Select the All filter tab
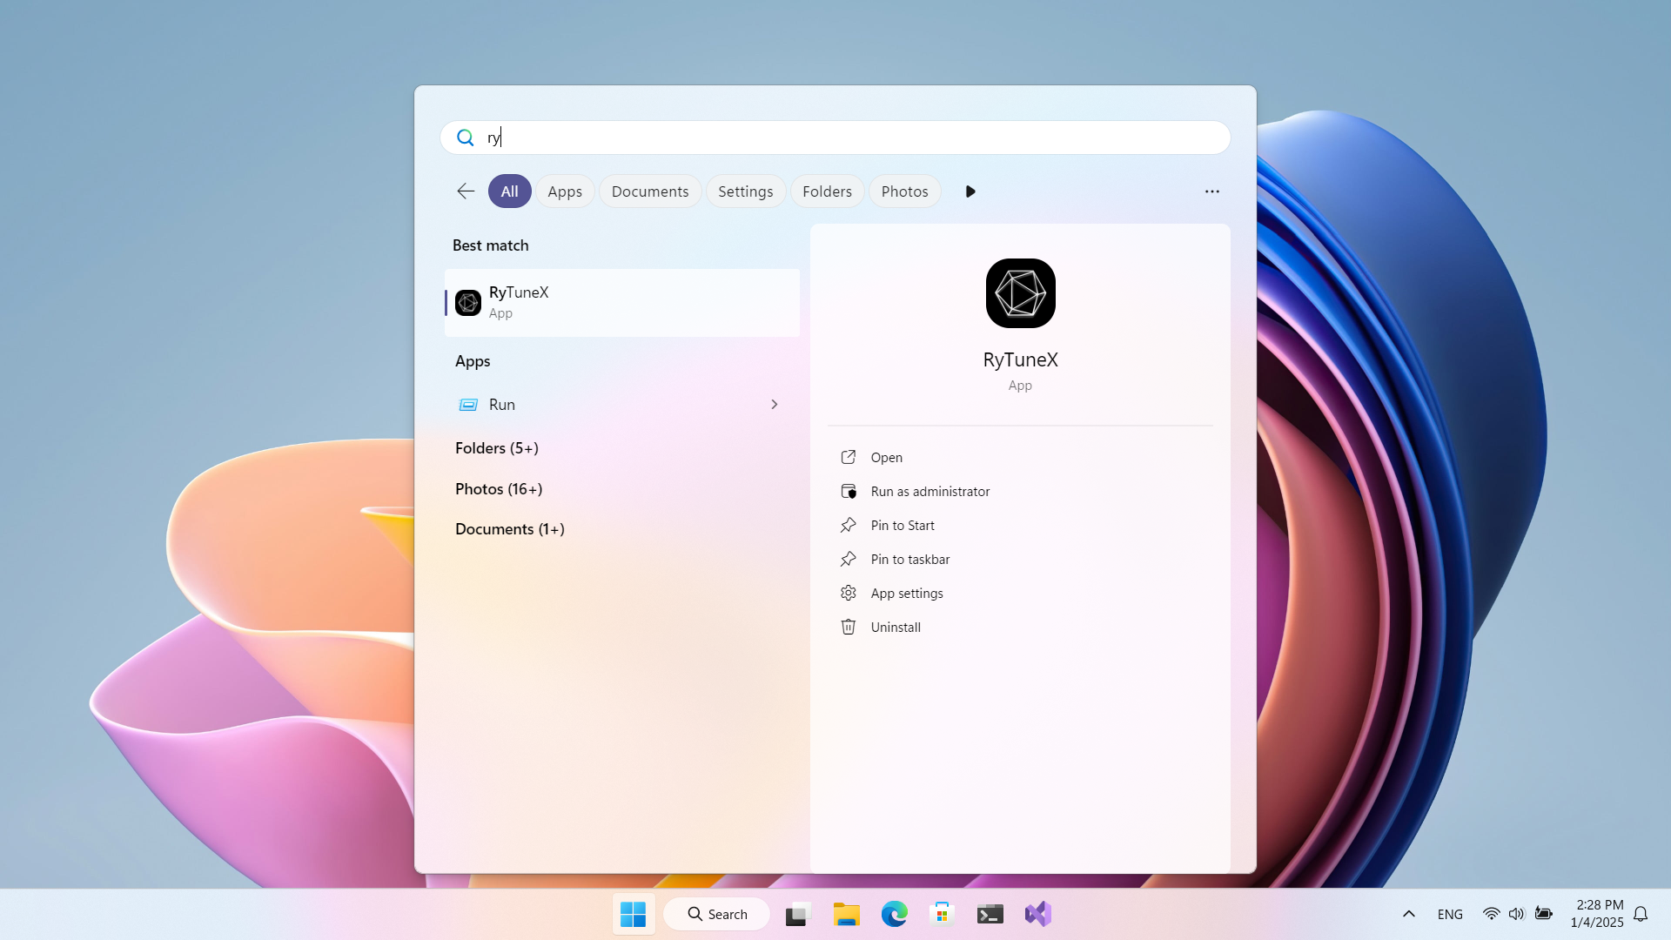 click(509, 191)
